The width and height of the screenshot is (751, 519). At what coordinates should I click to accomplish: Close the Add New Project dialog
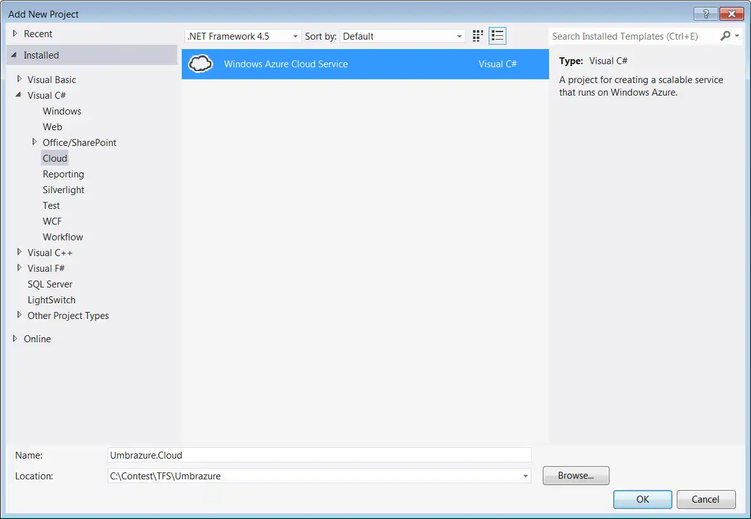[x=732, y=14]
